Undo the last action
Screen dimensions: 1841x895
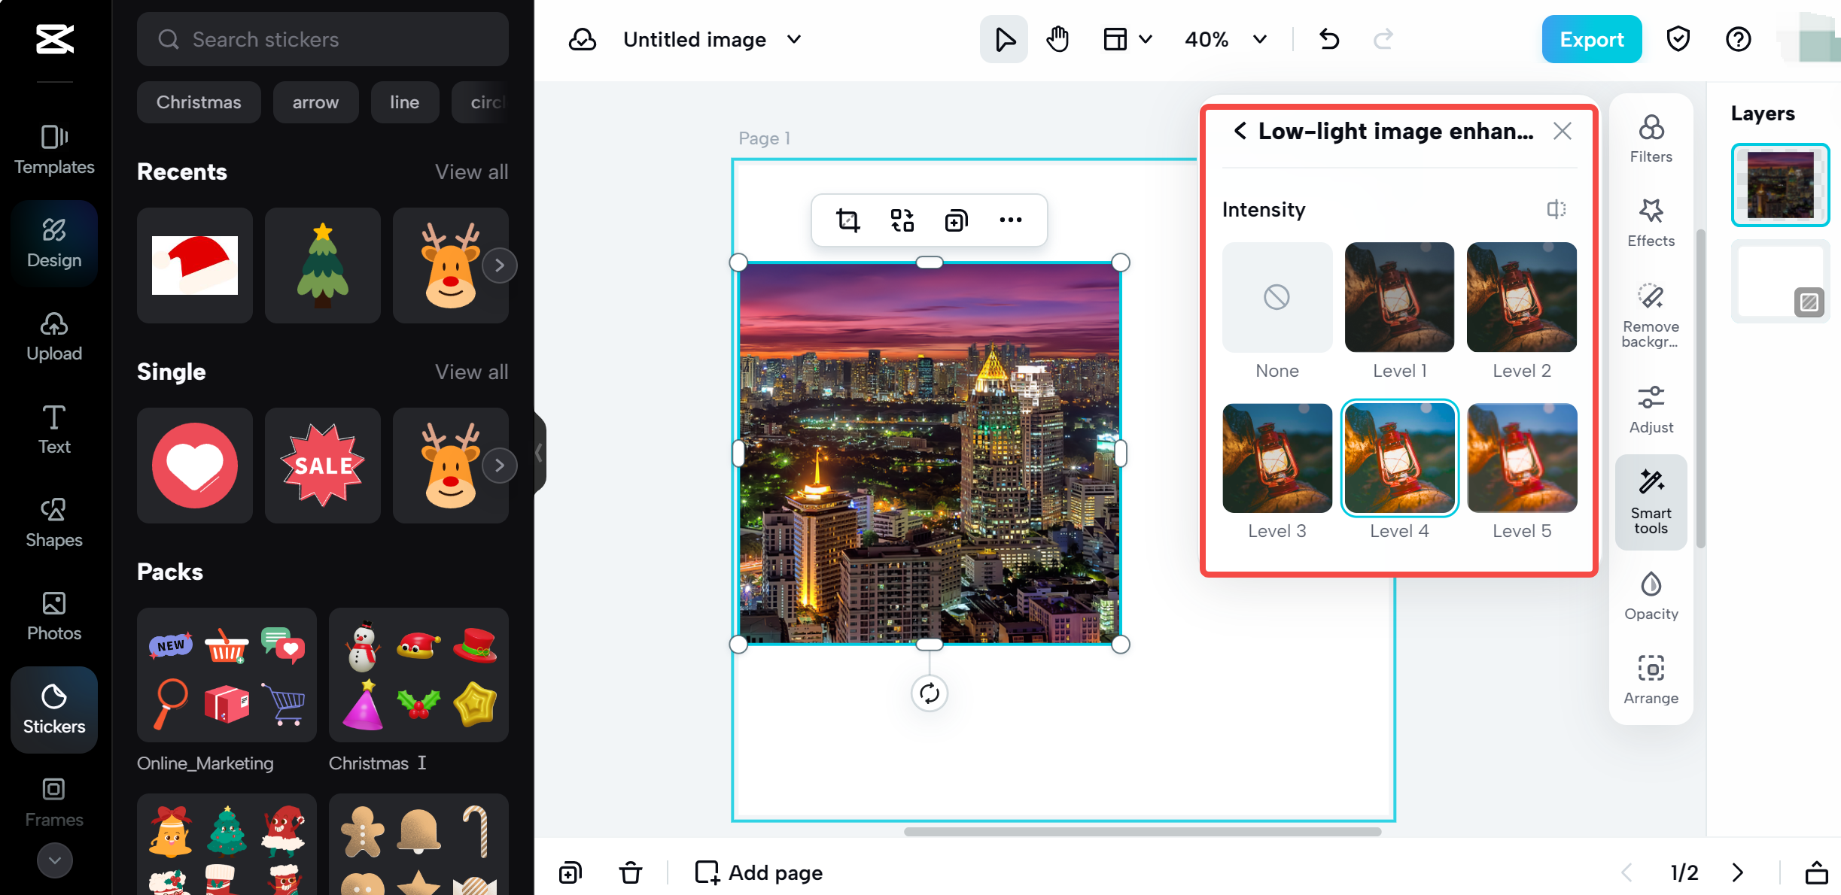[x=1329, y=39]
